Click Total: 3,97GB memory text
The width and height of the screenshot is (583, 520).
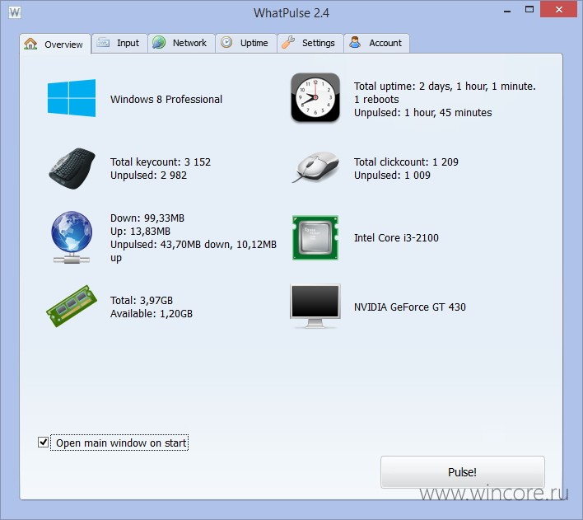pos(142,301)
